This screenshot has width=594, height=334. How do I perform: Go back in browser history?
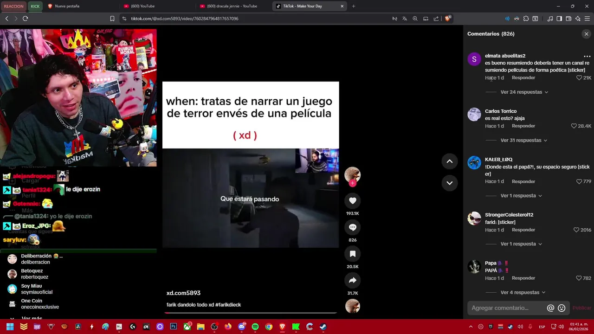click(x=6, y=19)
